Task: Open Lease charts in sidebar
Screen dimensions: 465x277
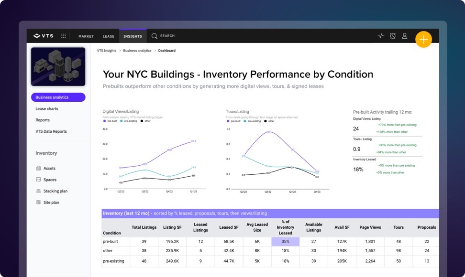Action: click(x=47, y=109)
